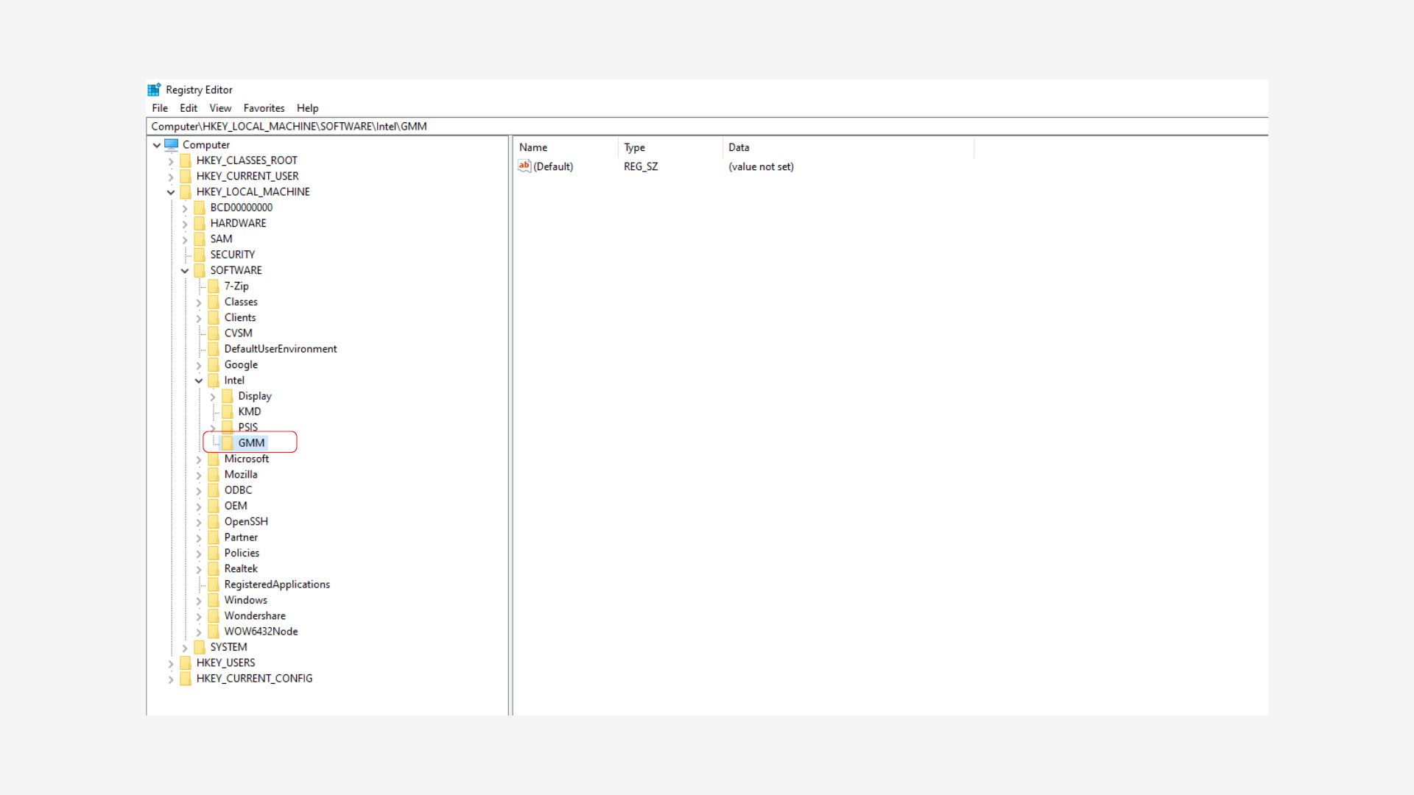Collapse the Intel key chevron
The height and width of the screenshot is (795, 1414).
[x=199, y=381]
